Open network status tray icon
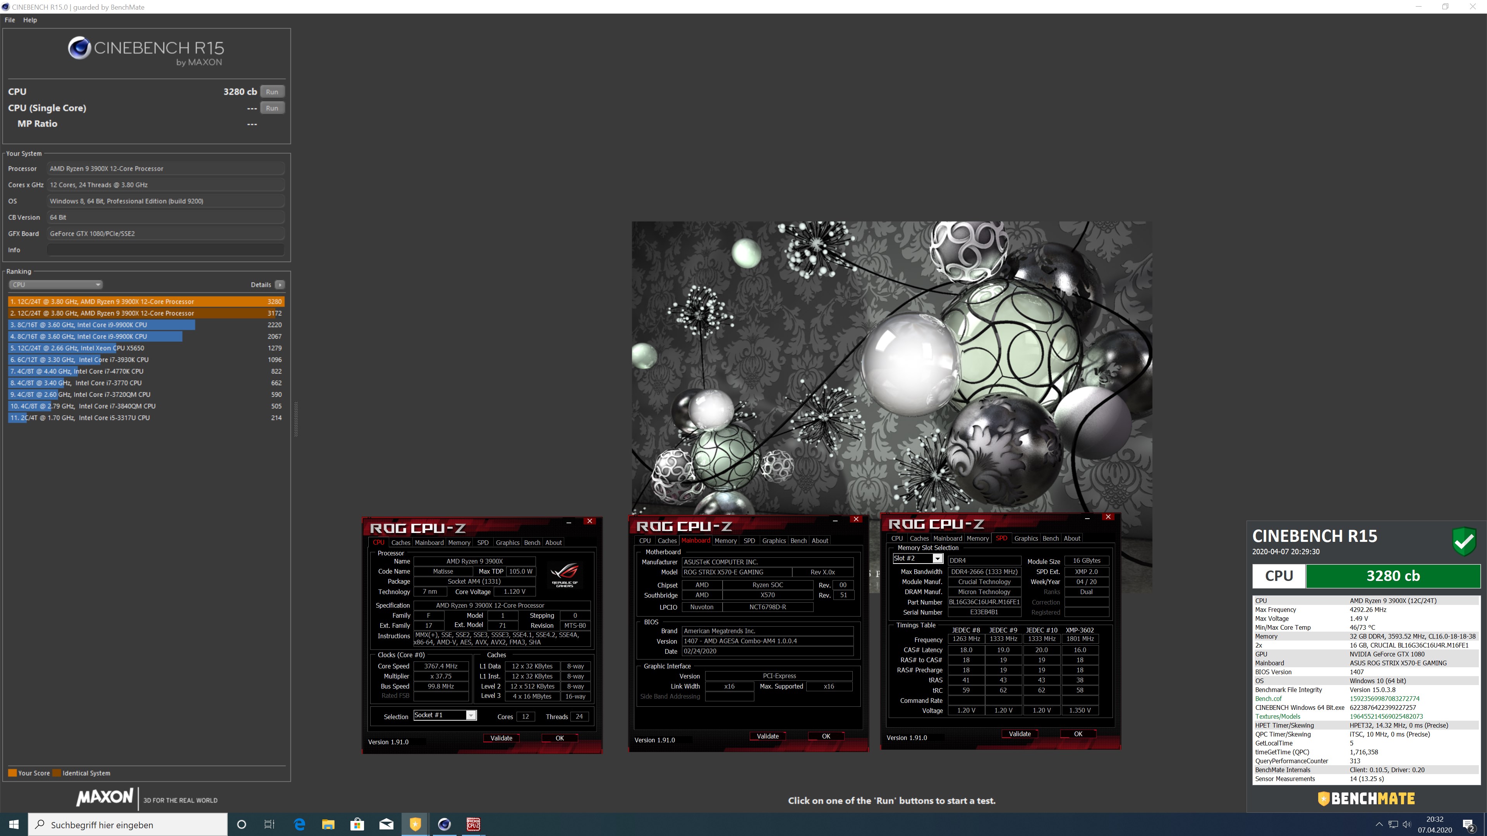The height and width of the screenshot is (836, 1487). pos(1393,824)
